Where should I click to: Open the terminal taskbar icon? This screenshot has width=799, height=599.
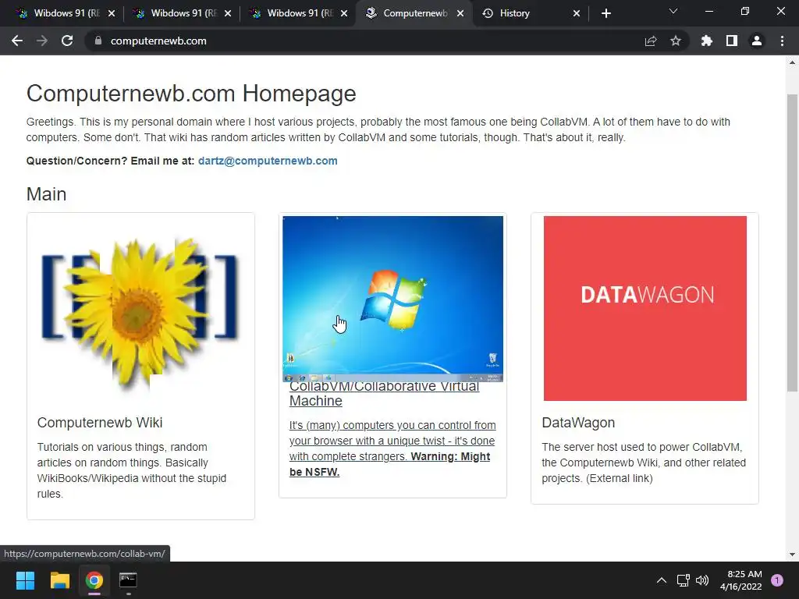pyautogui.click(x=128, y=580)
